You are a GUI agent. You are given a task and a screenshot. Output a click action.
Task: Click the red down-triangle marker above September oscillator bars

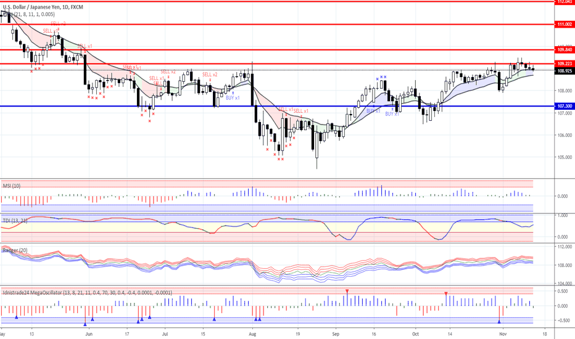tap(347, 292)
